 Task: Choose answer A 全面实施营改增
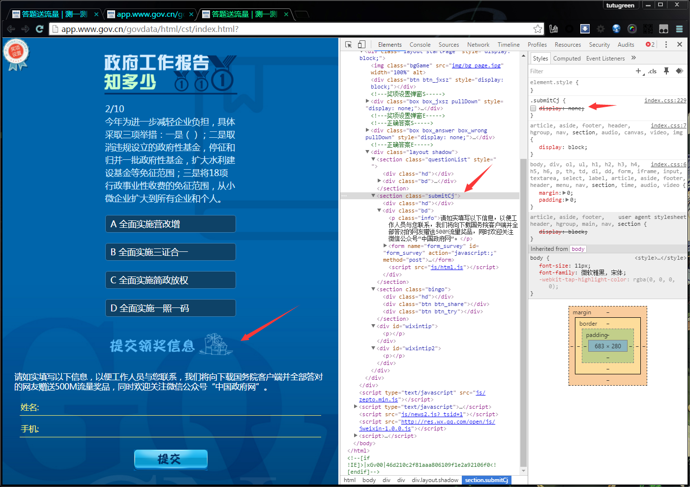point(170,224)
